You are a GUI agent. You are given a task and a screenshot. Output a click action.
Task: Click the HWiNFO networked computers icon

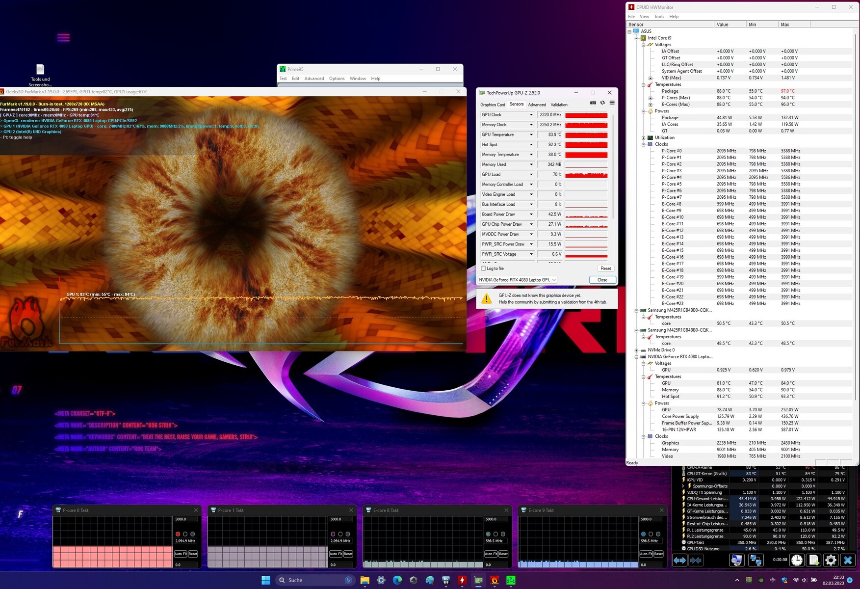[756, 560]
